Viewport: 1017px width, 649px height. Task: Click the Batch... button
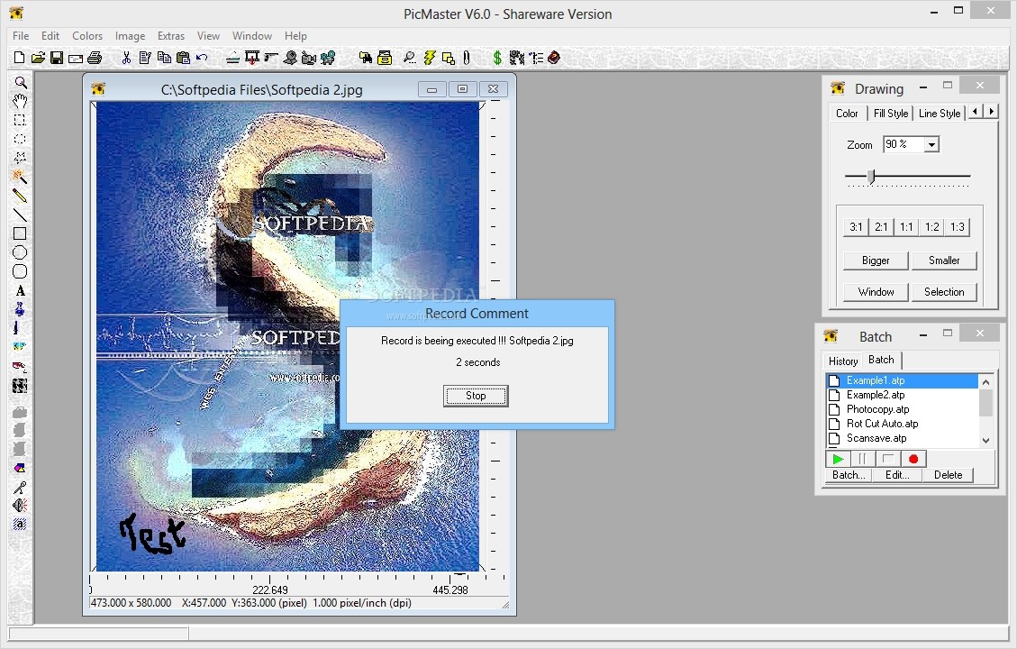[849, 475]
